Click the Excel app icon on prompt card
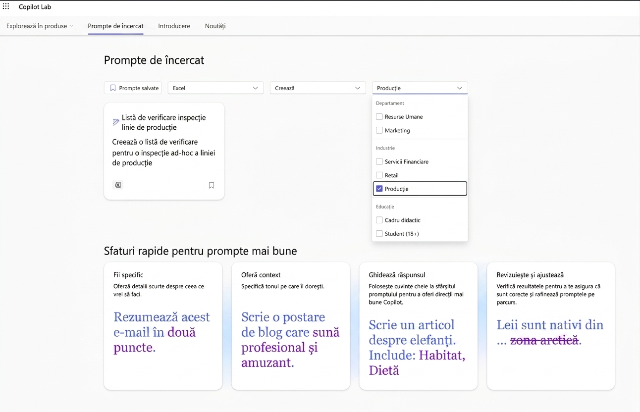640x412 pixels. tap(118, 185)
